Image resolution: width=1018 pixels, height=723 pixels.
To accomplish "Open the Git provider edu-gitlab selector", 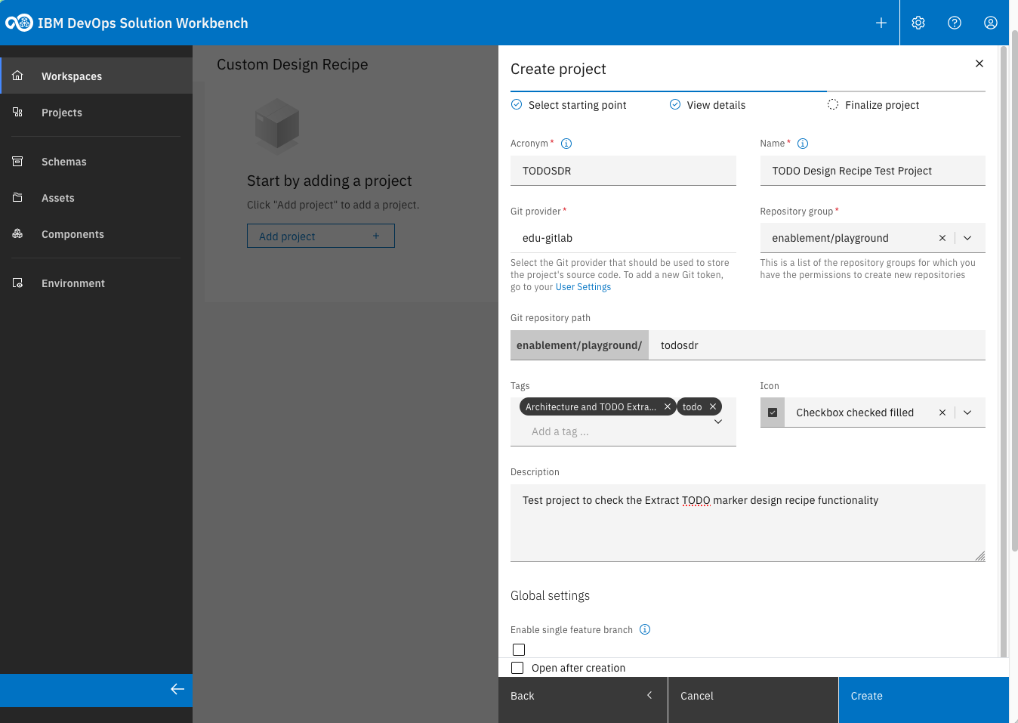I will pyautogui.click(x=623, y=238).
